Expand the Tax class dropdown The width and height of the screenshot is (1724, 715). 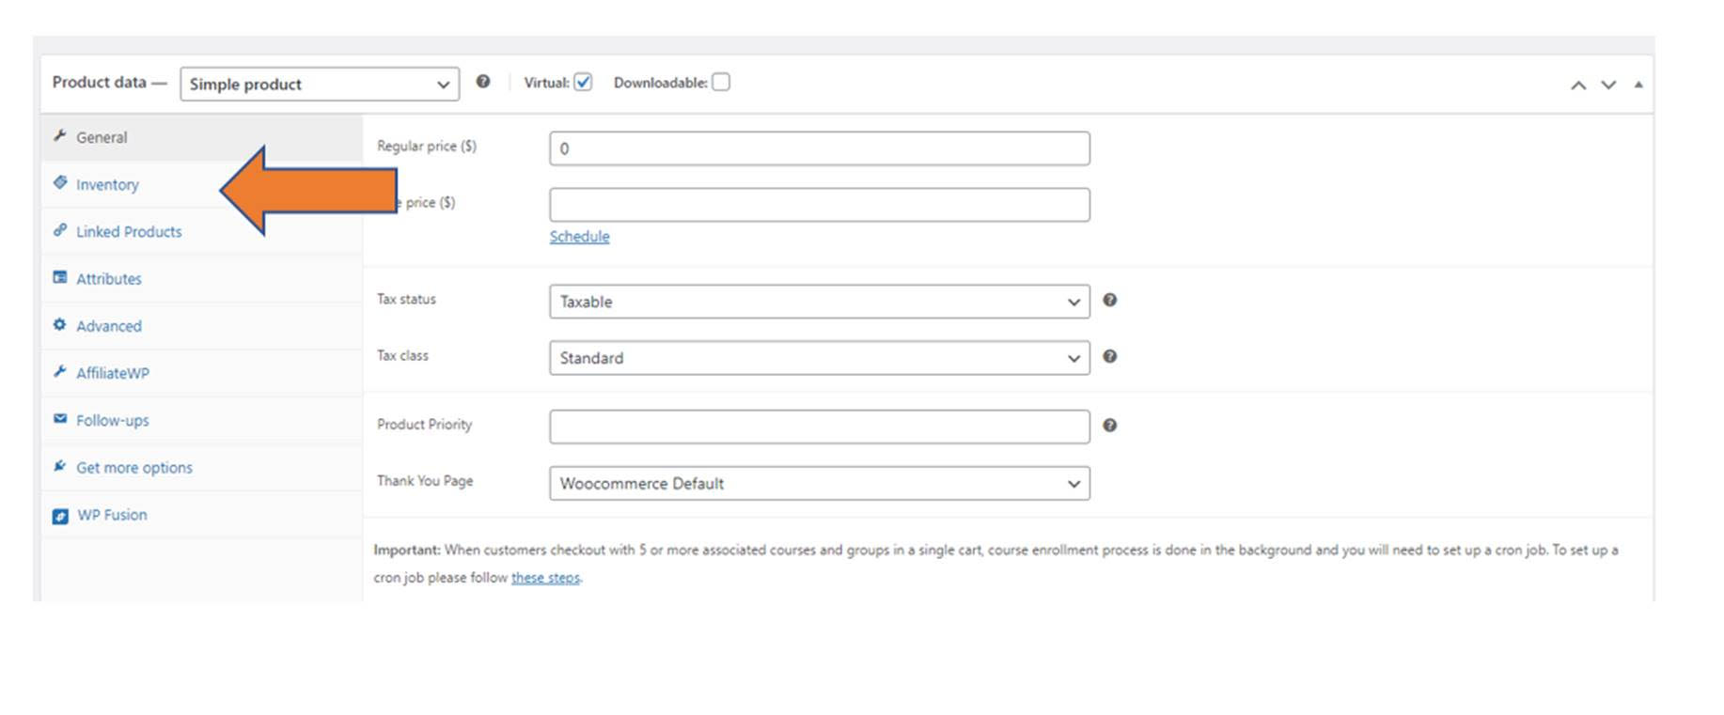pyautogui.click(x=819, y=358)
